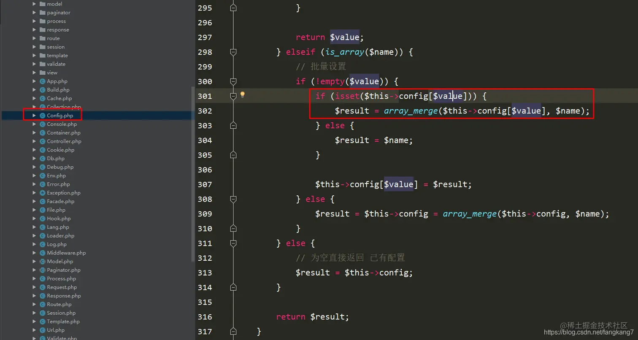The width and height of the screenshot is (638, 340).
Task: Click line number 306 in the gutter
Action: 205,170
